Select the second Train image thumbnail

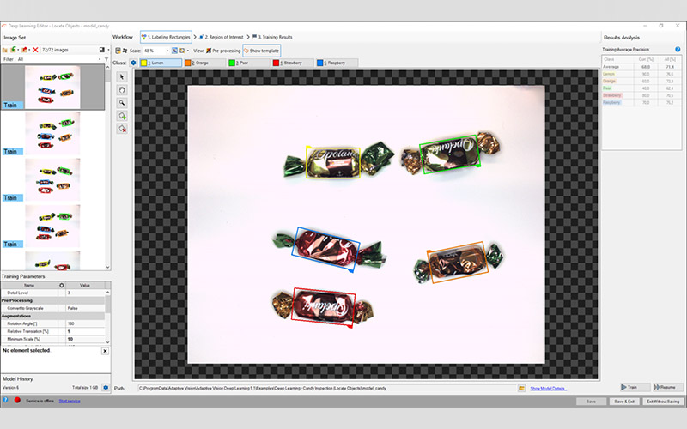pos(52,134)
